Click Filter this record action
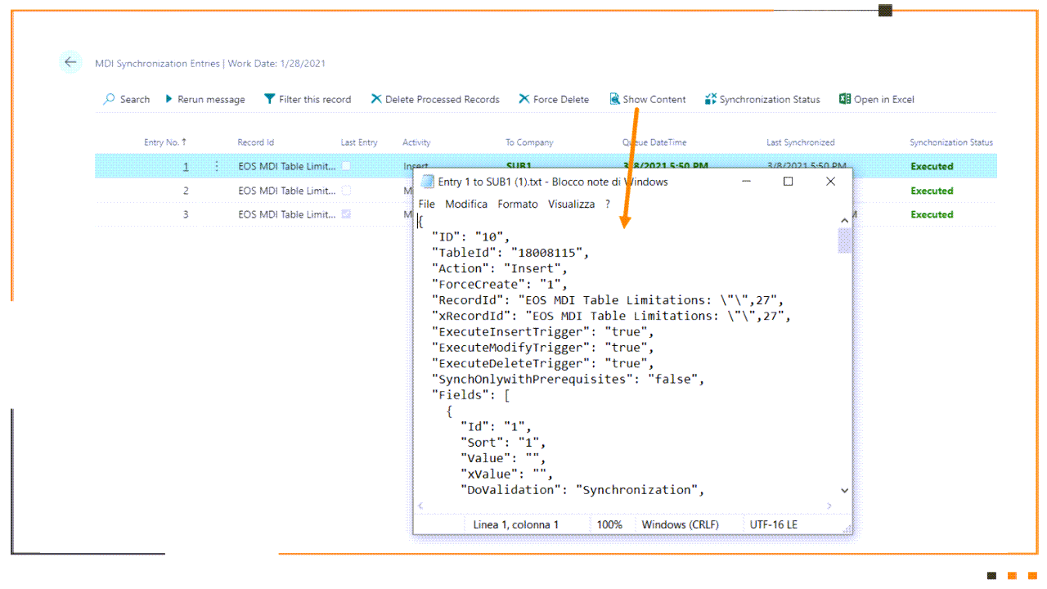The width and height of the screenshot is (1047, 589). 315,100
